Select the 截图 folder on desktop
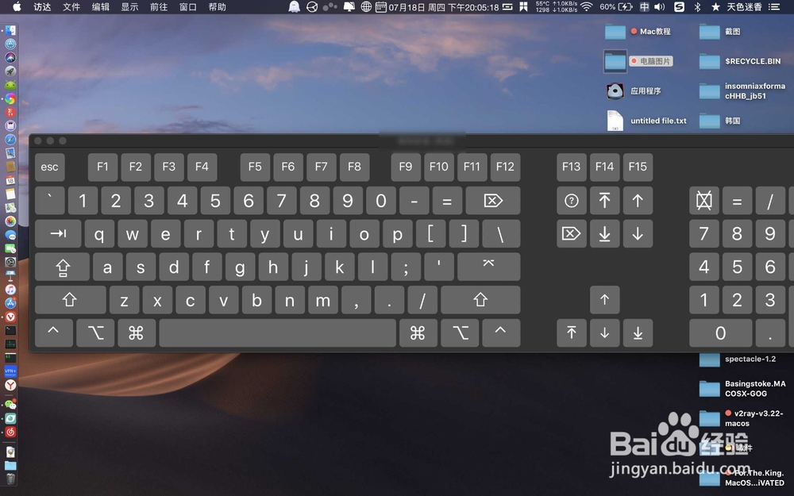Screen dimensions: 794x496 click(x=720, y=32)
